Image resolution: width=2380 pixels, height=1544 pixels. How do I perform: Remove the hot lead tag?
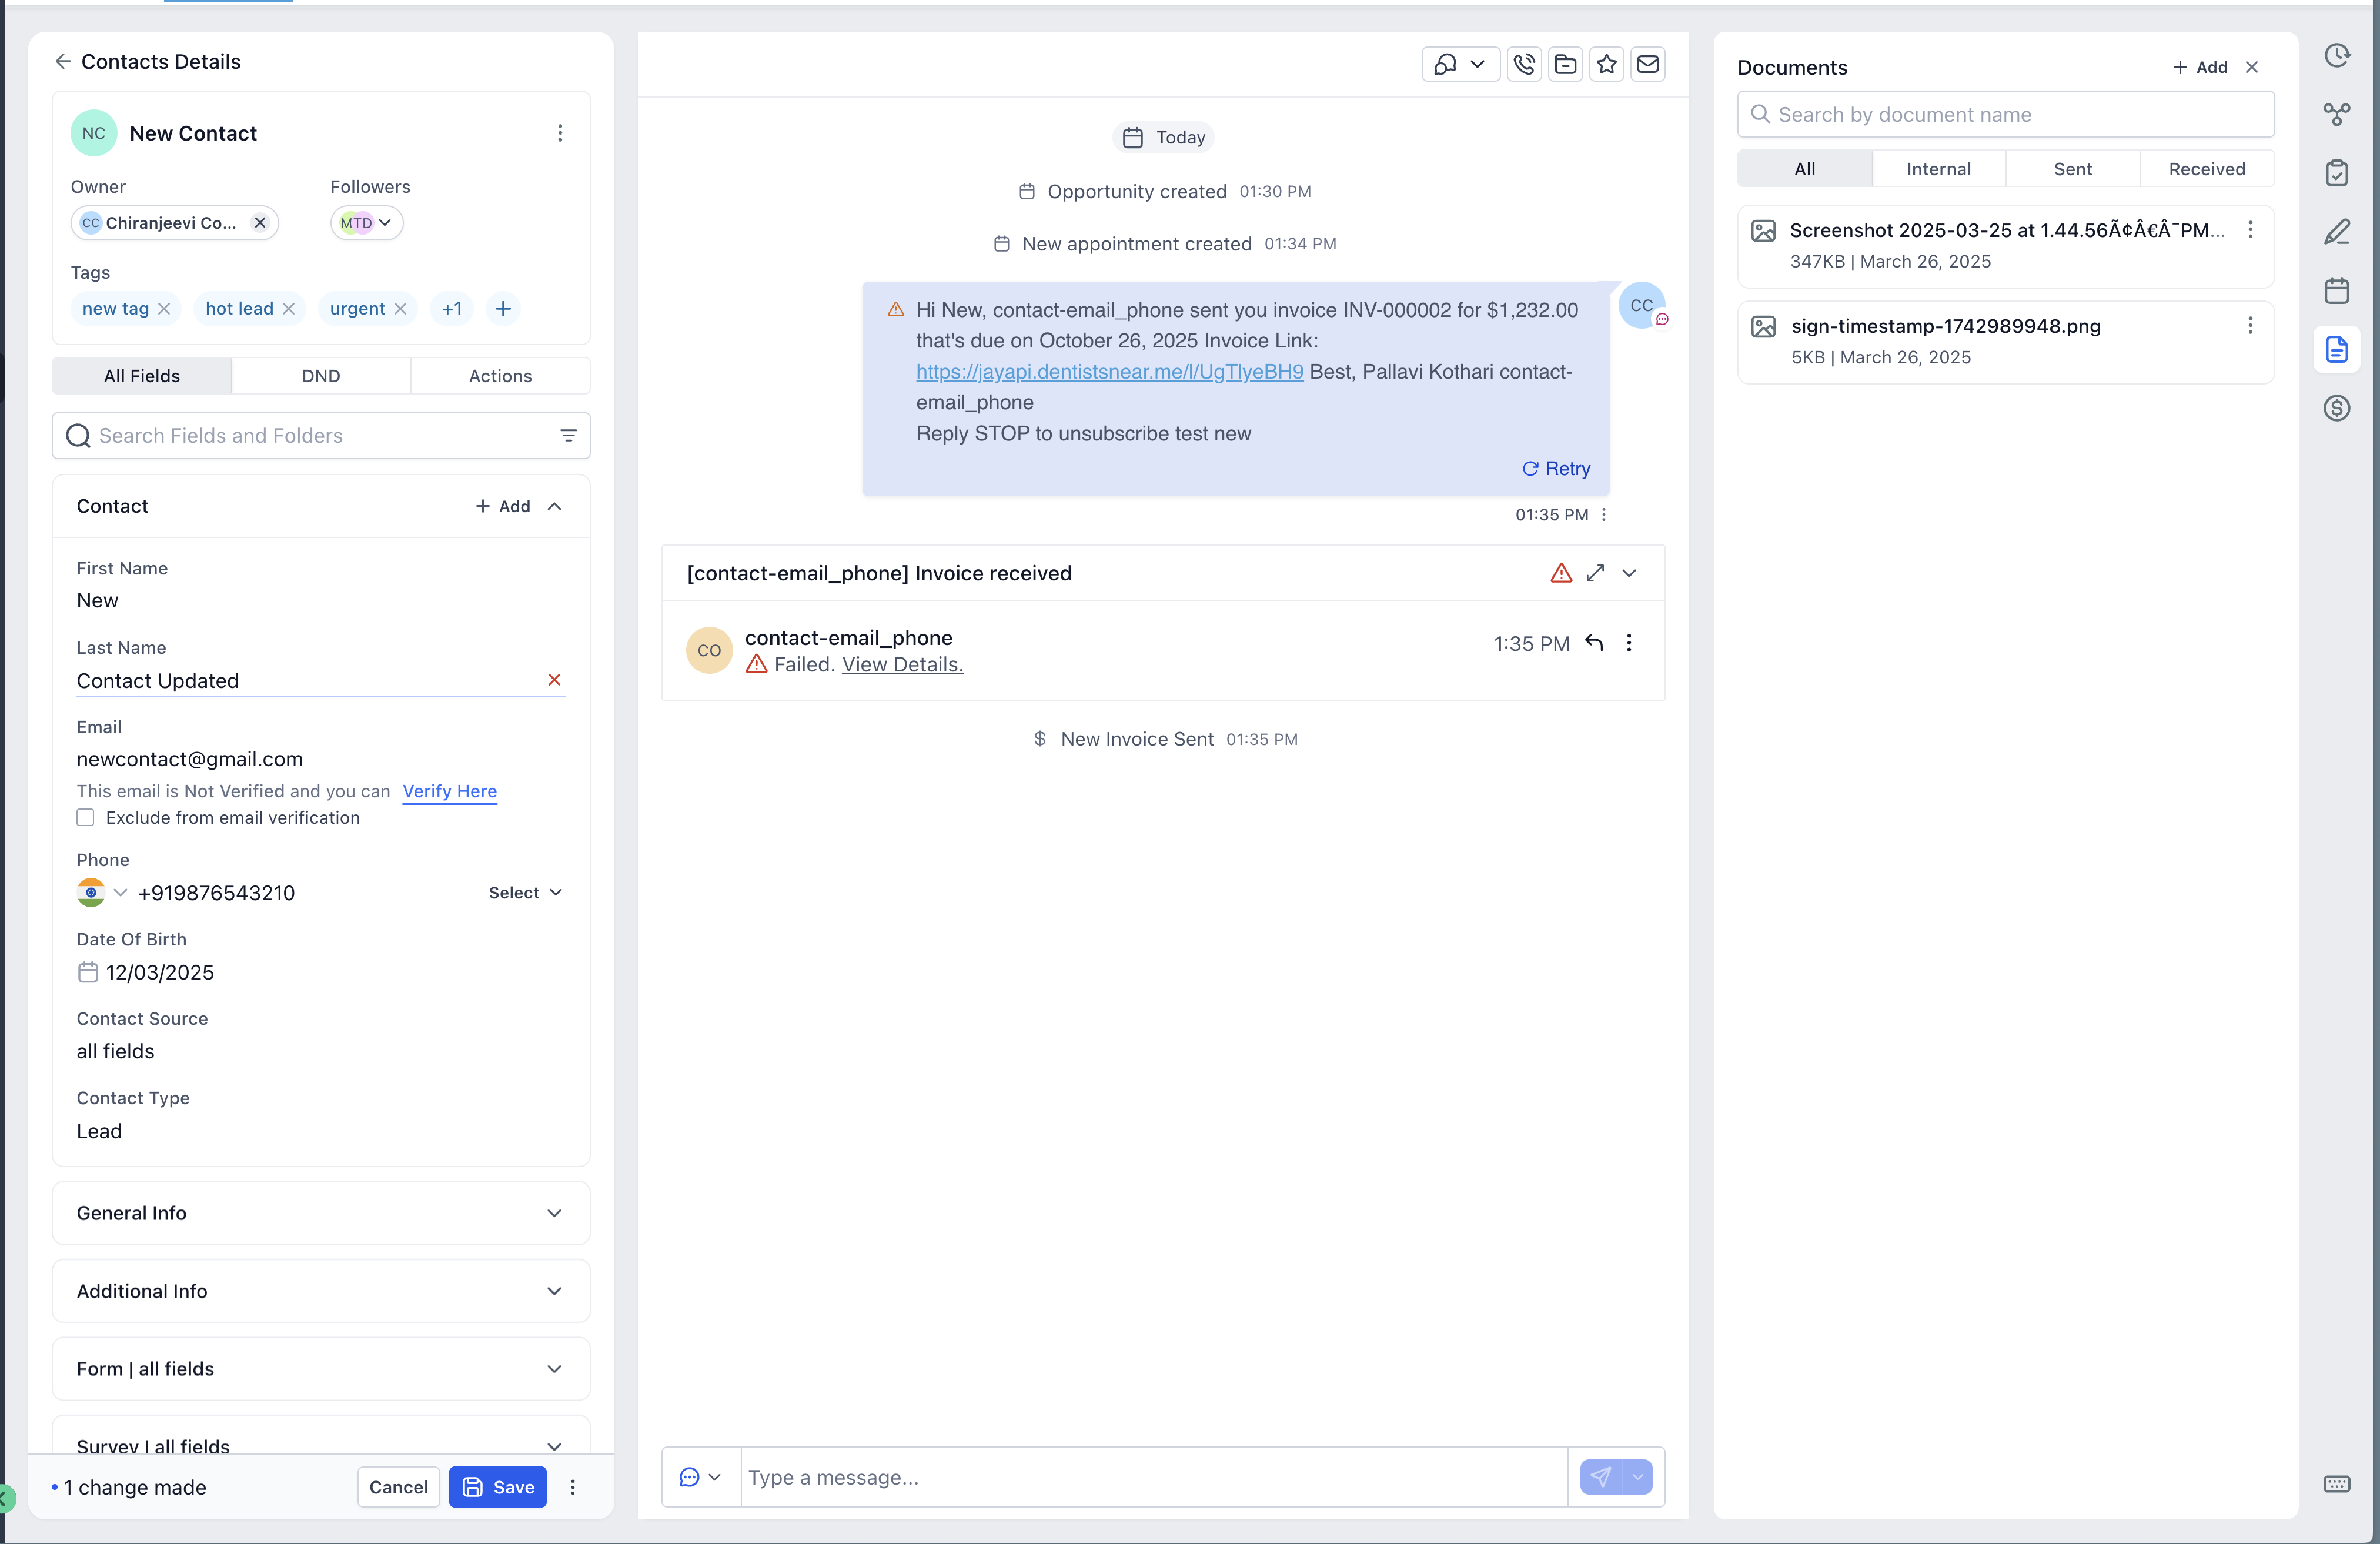coord(289,309)
